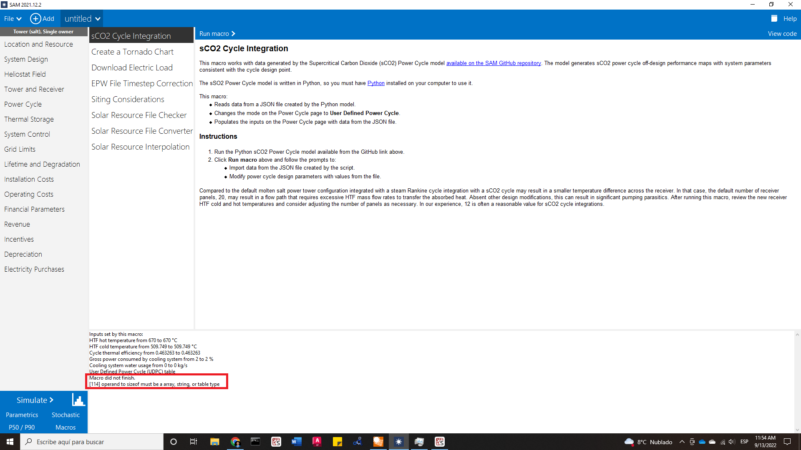Open Microsoft Word from the taskbar

[297, 442]
